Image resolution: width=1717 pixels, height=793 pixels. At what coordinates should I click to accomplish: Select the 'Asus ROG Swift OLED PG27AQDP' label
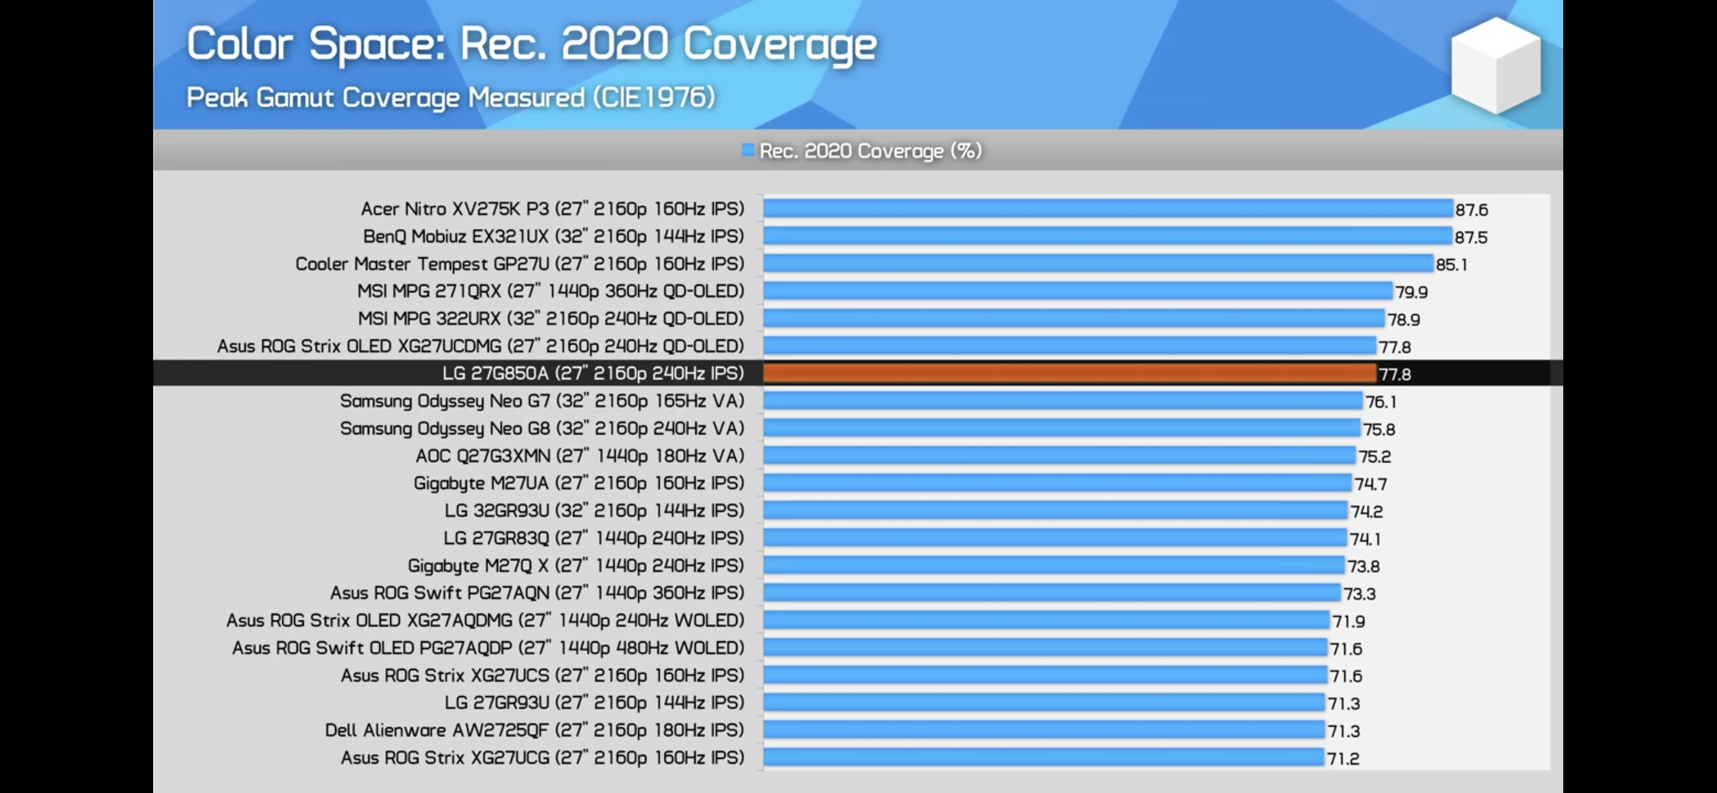(x=488, y=647)
